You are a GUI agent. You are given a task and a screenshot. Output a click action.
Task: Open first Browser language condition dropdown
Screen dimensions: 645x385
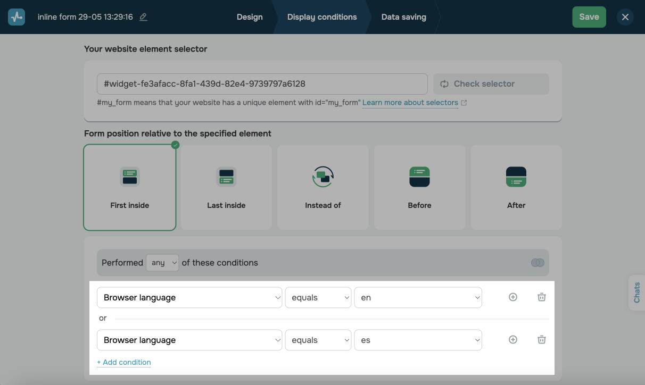(x=189, y=298)
